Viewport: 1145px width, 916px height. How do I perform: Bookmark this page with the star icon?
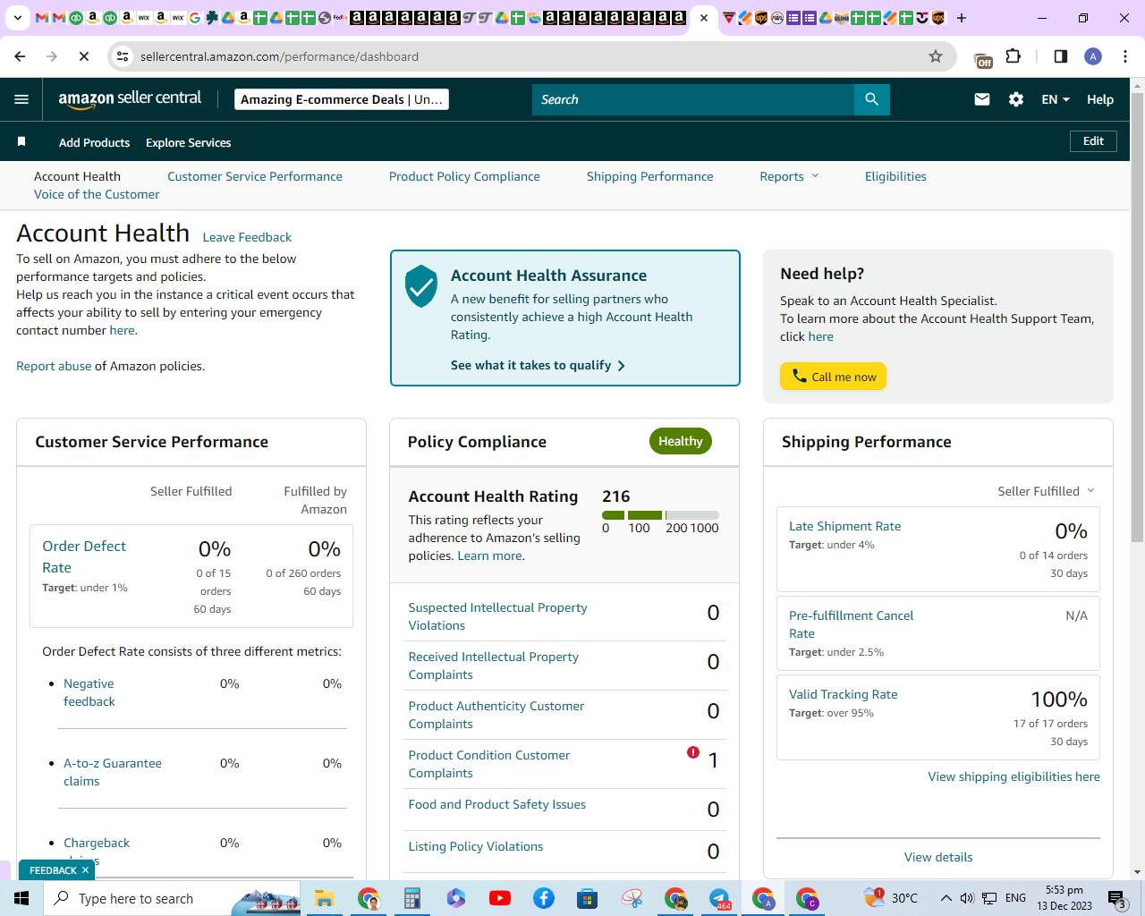coord(936,56)
